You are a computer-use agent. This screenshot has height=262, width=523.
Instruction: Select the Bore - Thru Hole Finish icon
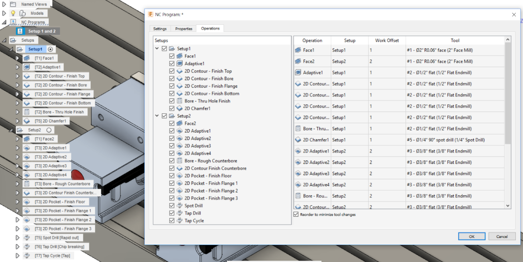pos(180,101)
